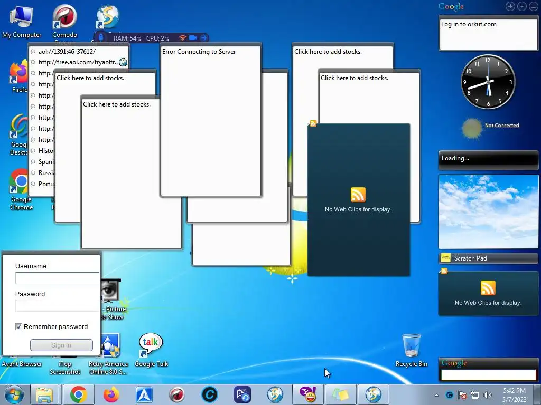Open the Google Talk desktop shortcut
The height and width of the screenshot is (405, 541).
pos(151,350)
